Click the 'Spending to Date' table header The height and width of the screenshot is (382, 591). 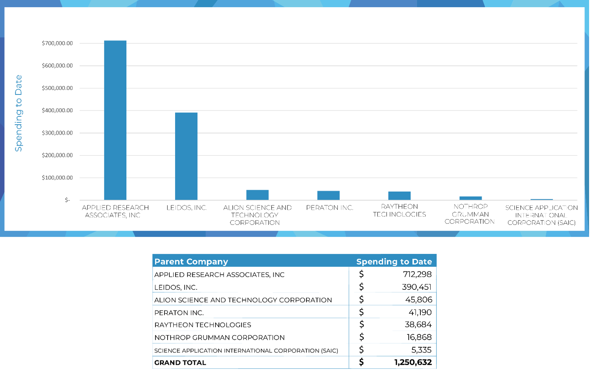coord(394,262)
